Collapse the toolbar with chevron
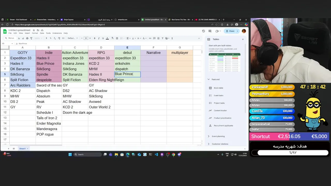 tap(199, 38)
